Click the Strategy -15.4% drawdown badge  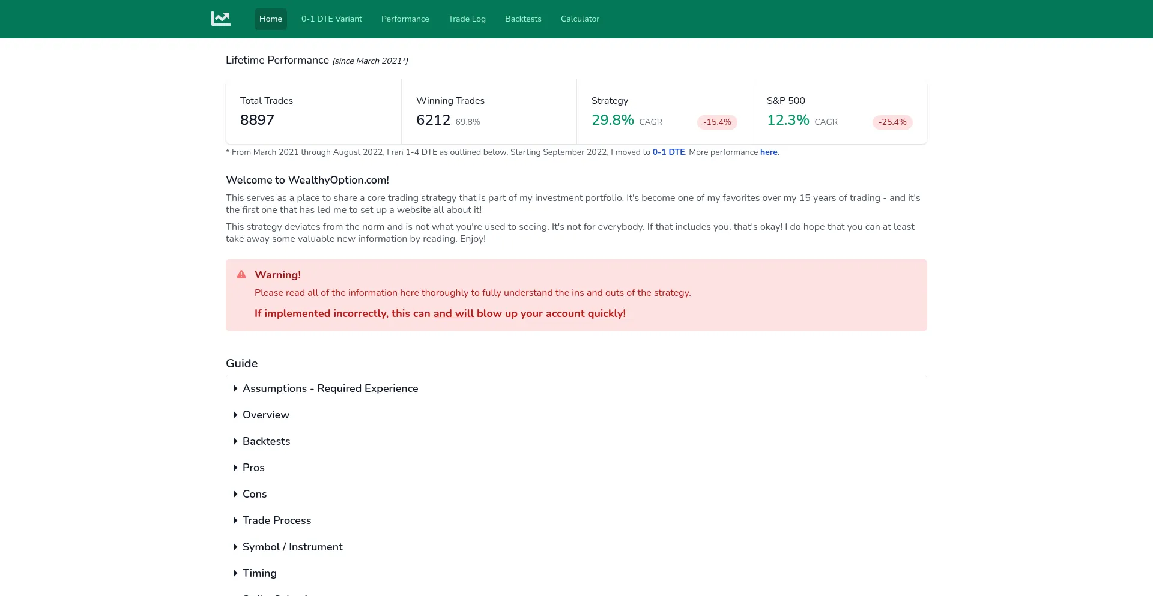(x=717, y=122)
